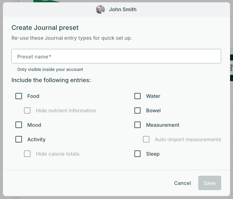Screen dimensions: 233x199
Task: Enable the Sleep entry checkbox
Action: pyautogui.click(x=138, y=154)
